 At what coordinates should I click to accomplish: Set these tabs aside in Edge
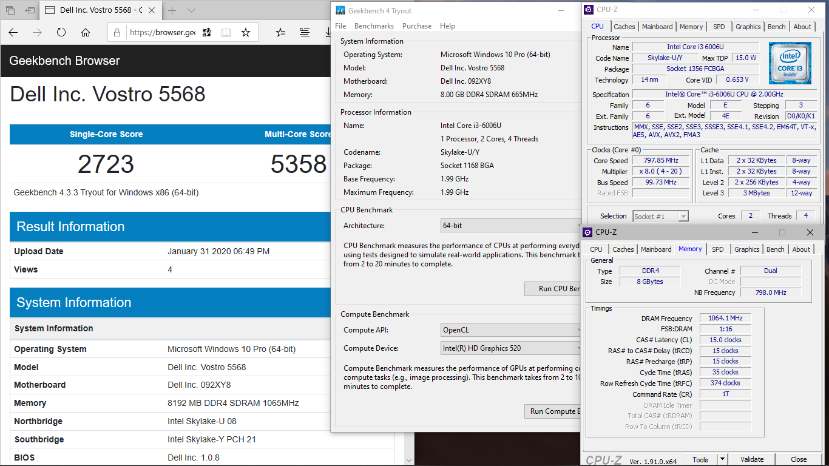point(29,10)
